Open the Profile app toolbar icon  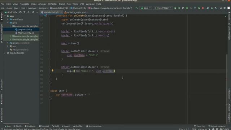195,8
